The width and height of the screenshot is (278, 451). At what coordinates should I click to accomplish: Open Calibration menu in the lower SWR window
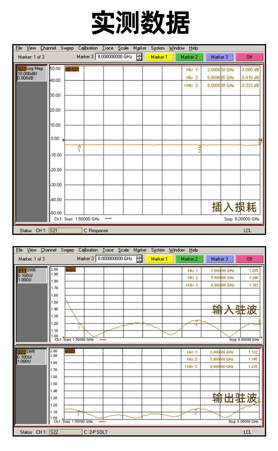(x=88, y=250)
